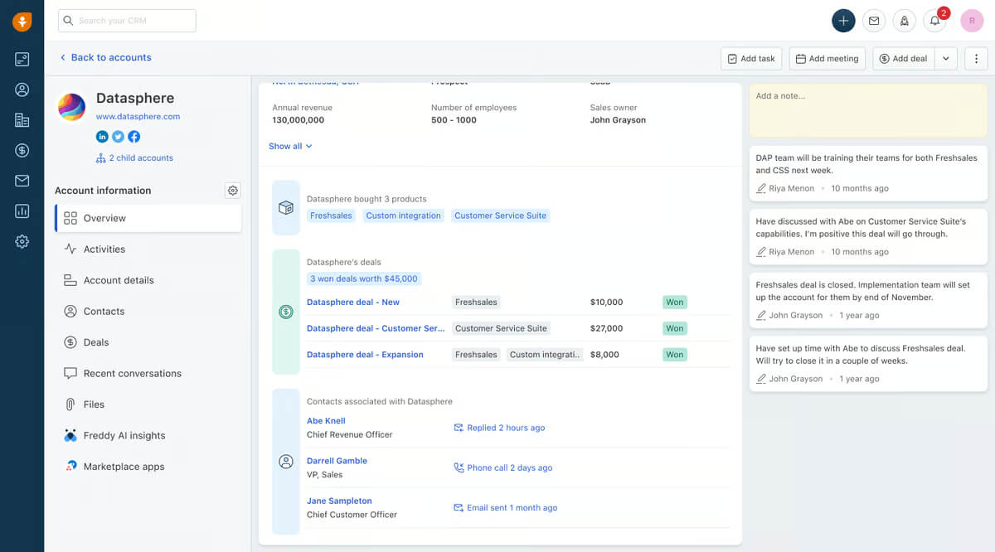
Task: Open the mail icon in top bar
Action: point(873,21)
